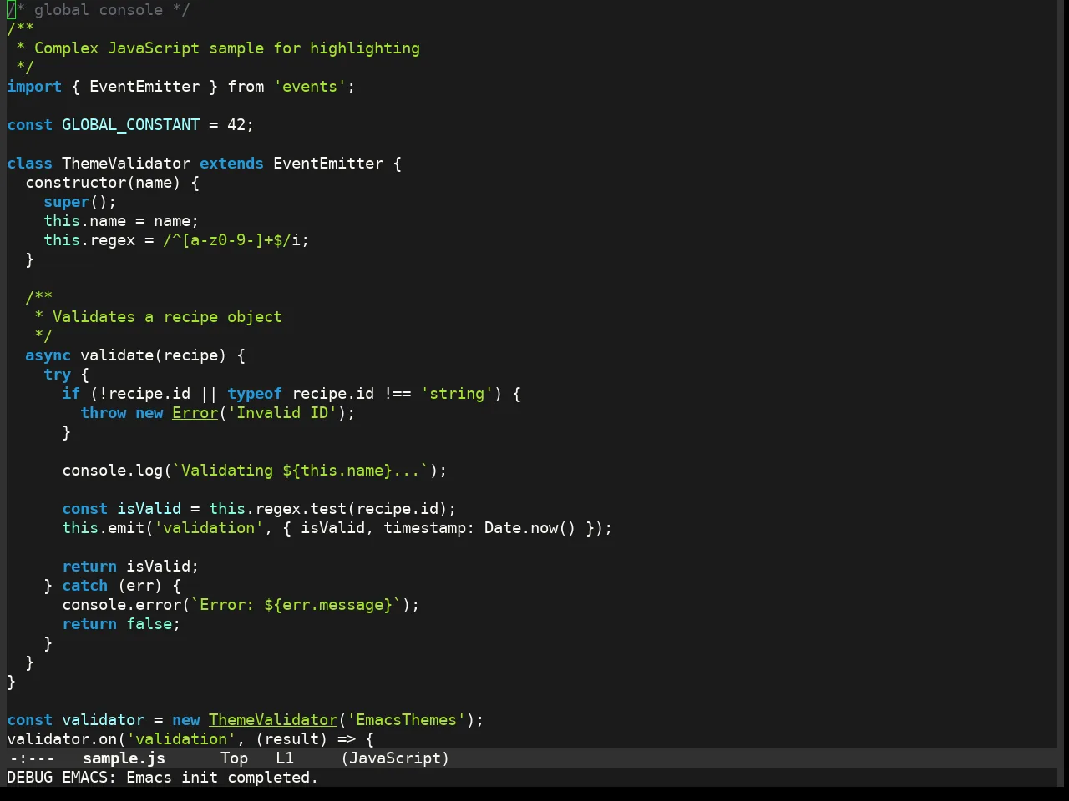Click the 'typeof' keyword
The height and width of the screenshot is (801, 1069).
tap(255, 394)
